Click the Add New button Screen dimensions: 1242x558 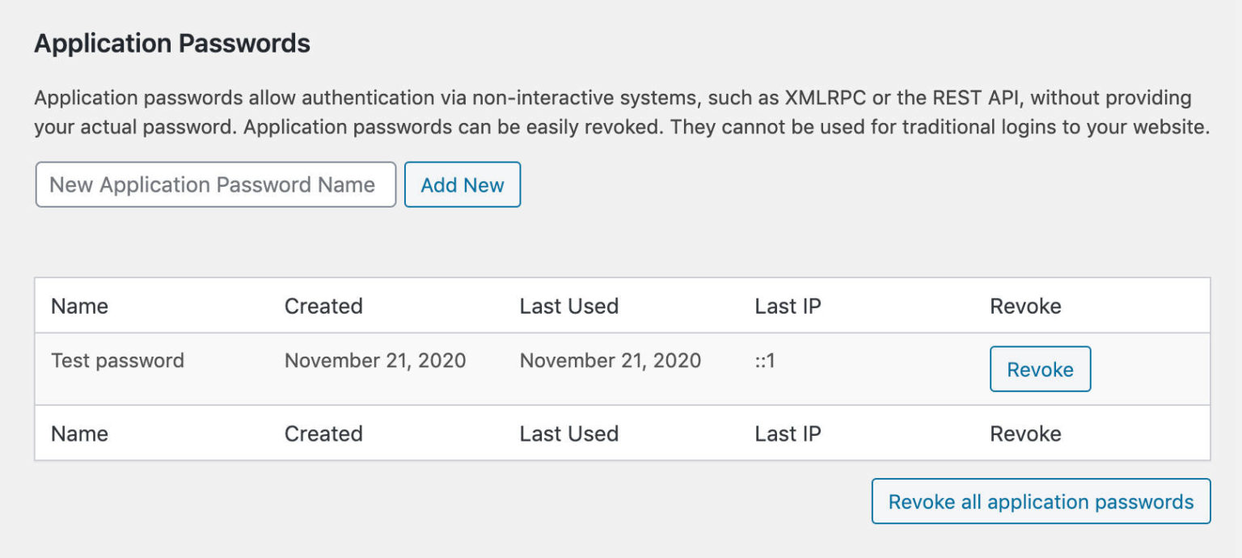point(462,184)
